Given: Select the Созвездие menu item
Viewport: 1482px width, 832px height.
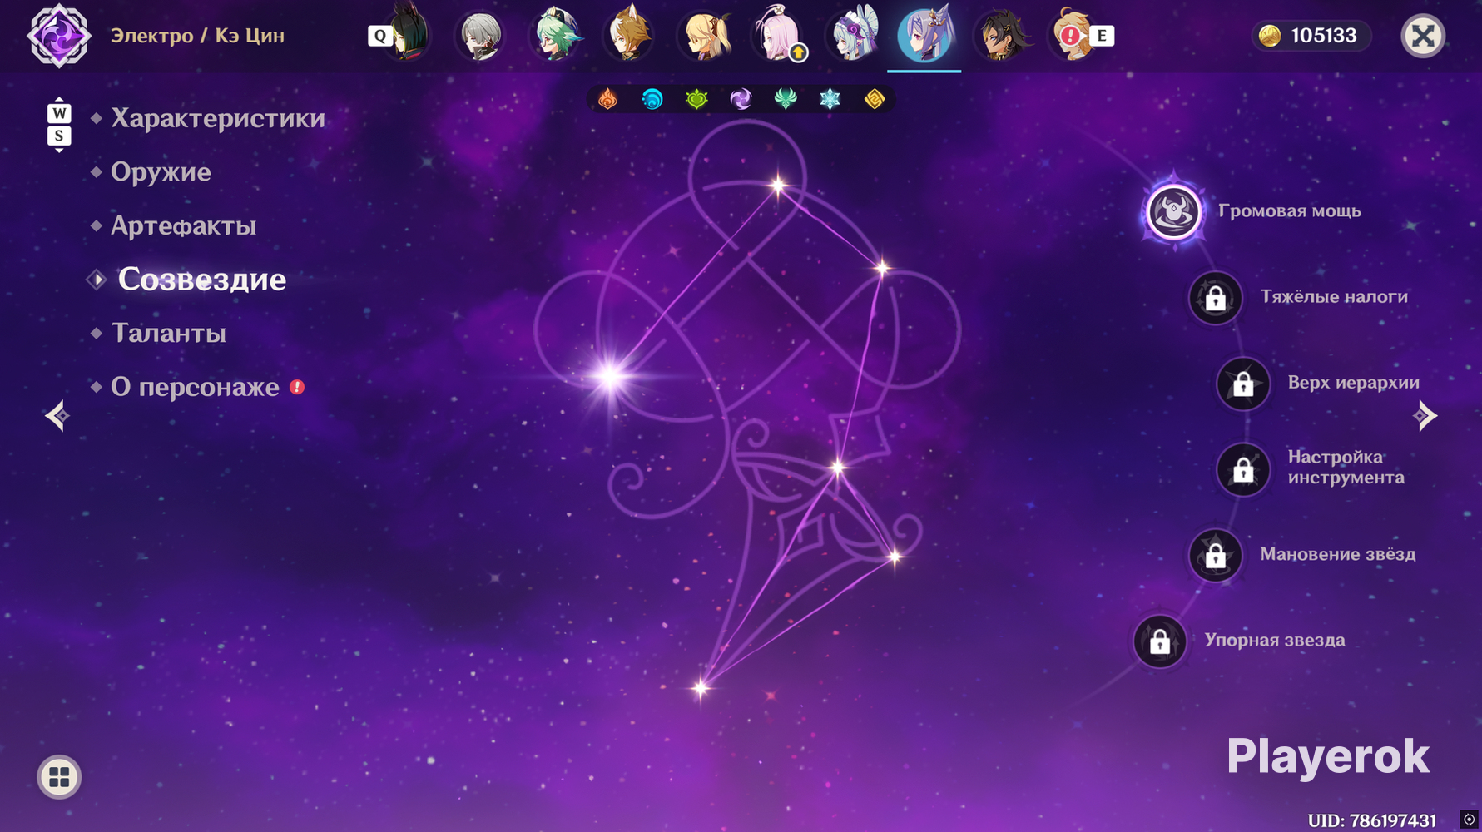Looking at the screenshot, I should click(x=202, y=280).
